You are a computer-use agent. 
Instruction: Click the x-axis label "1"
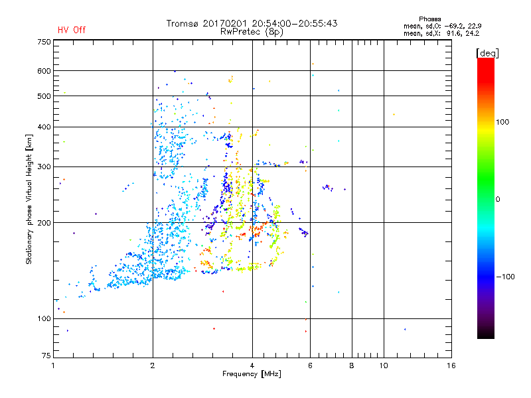(53, 365)
